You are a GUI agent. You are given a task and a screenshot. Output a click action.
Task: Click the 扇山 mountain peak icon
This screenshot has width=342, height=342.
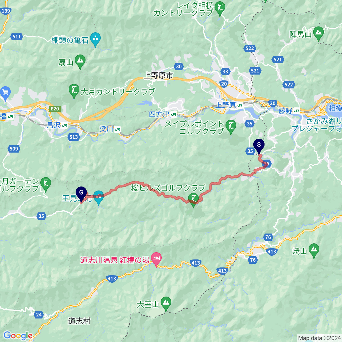click(x=80, y=62)
